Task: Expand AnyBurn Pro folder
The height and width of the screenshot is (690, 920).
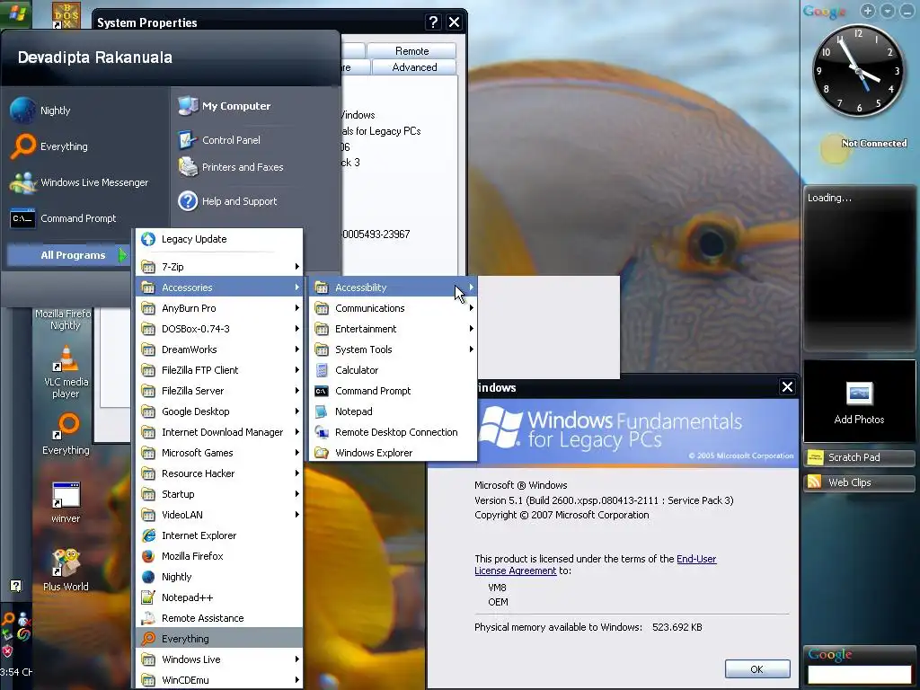Action: pos(219,308)
